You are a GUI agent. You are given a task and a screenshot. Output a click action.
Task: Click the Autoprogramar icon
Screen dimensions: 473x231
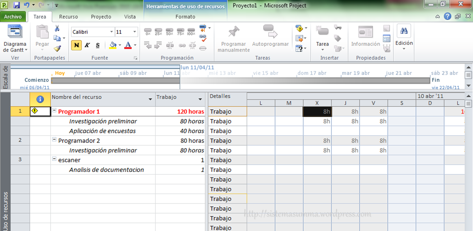pos(270,32)
